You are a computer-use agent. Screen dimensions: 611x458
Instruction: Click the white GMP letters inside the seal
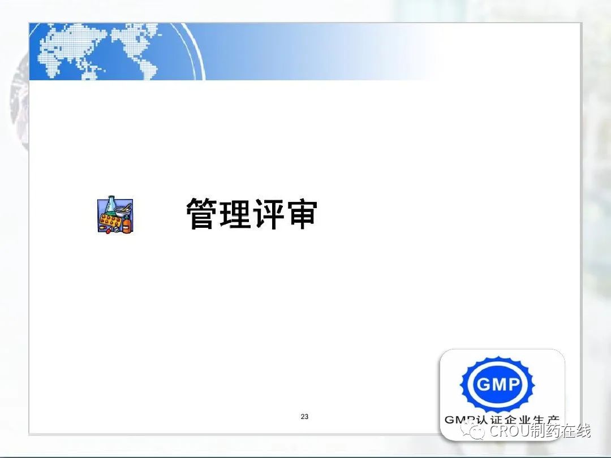(498, 385)
